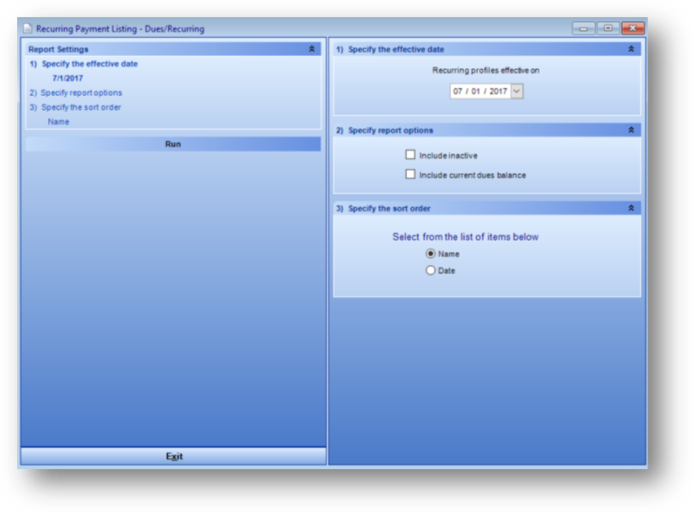692x513 pixels.
Task: Select step 1 Specify the effective date in Report Settings
Action: click(x=83, y=64)
